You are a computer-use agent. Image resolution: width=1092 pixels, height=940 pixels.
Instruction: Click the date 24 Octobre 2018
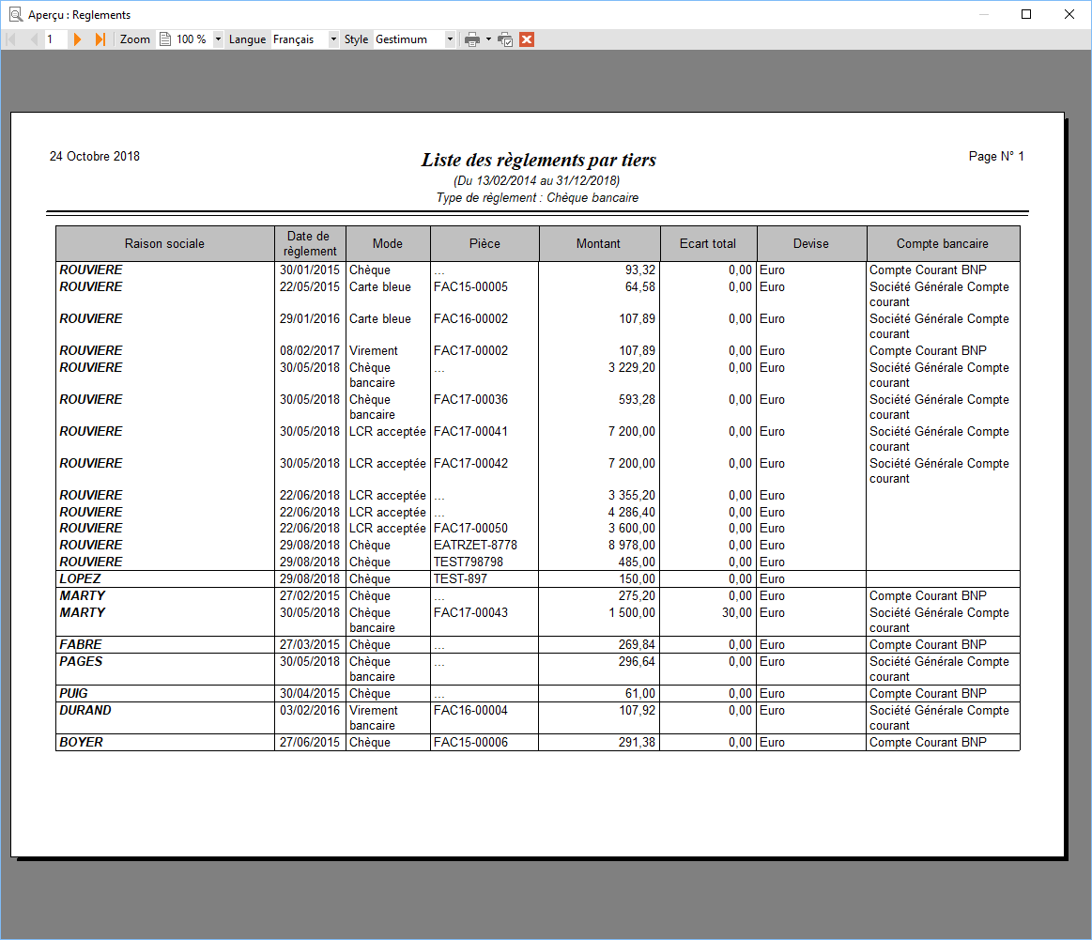(x=95, y=156)
